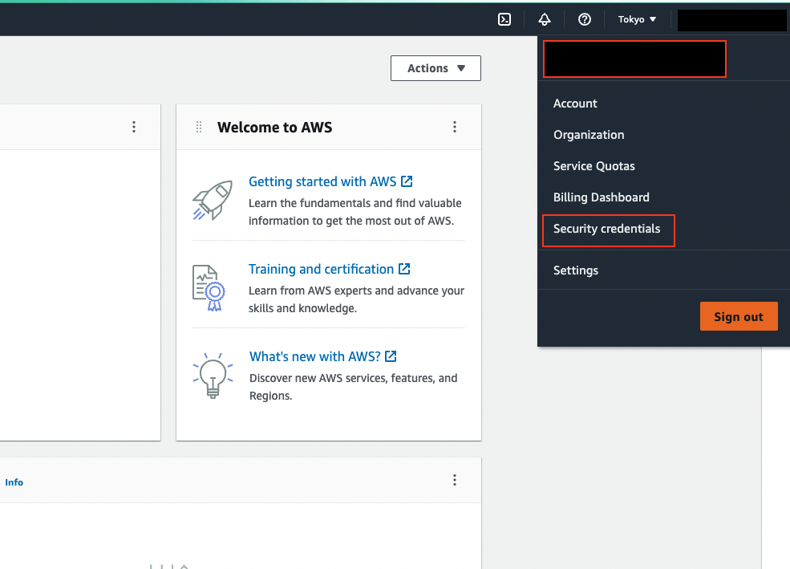Open the CloudShell terminal icon
The image size is (790, 569).
504,19
